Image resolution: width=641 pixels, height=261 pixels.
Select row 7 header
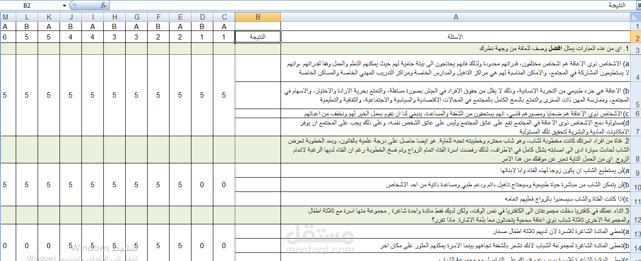(636, 127)
